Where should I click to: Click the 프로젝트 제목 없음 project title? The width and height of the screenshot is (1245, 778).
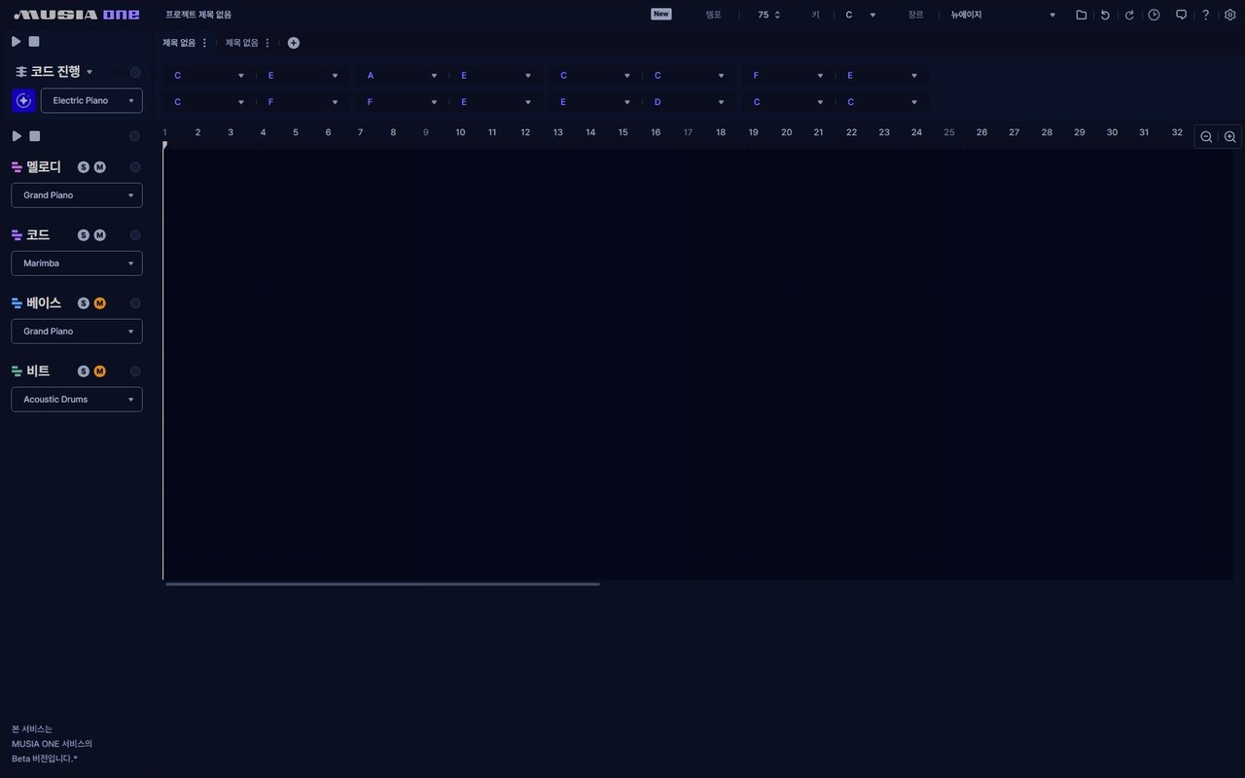(198, 15)
